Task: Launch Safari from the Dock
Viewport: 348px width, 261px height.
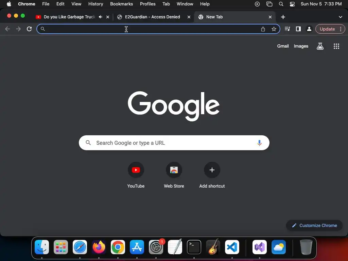Action: pos(80,247)
